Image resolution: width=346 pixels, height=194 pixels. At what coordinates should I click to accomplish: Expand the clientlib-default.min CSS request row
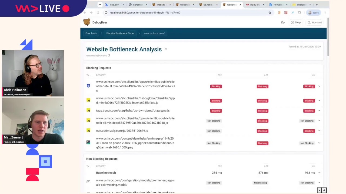pos(319,86)
